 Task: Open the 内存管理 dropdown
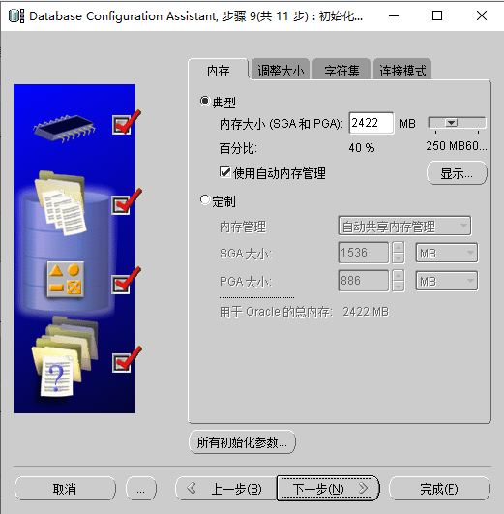tap(404, 226)
